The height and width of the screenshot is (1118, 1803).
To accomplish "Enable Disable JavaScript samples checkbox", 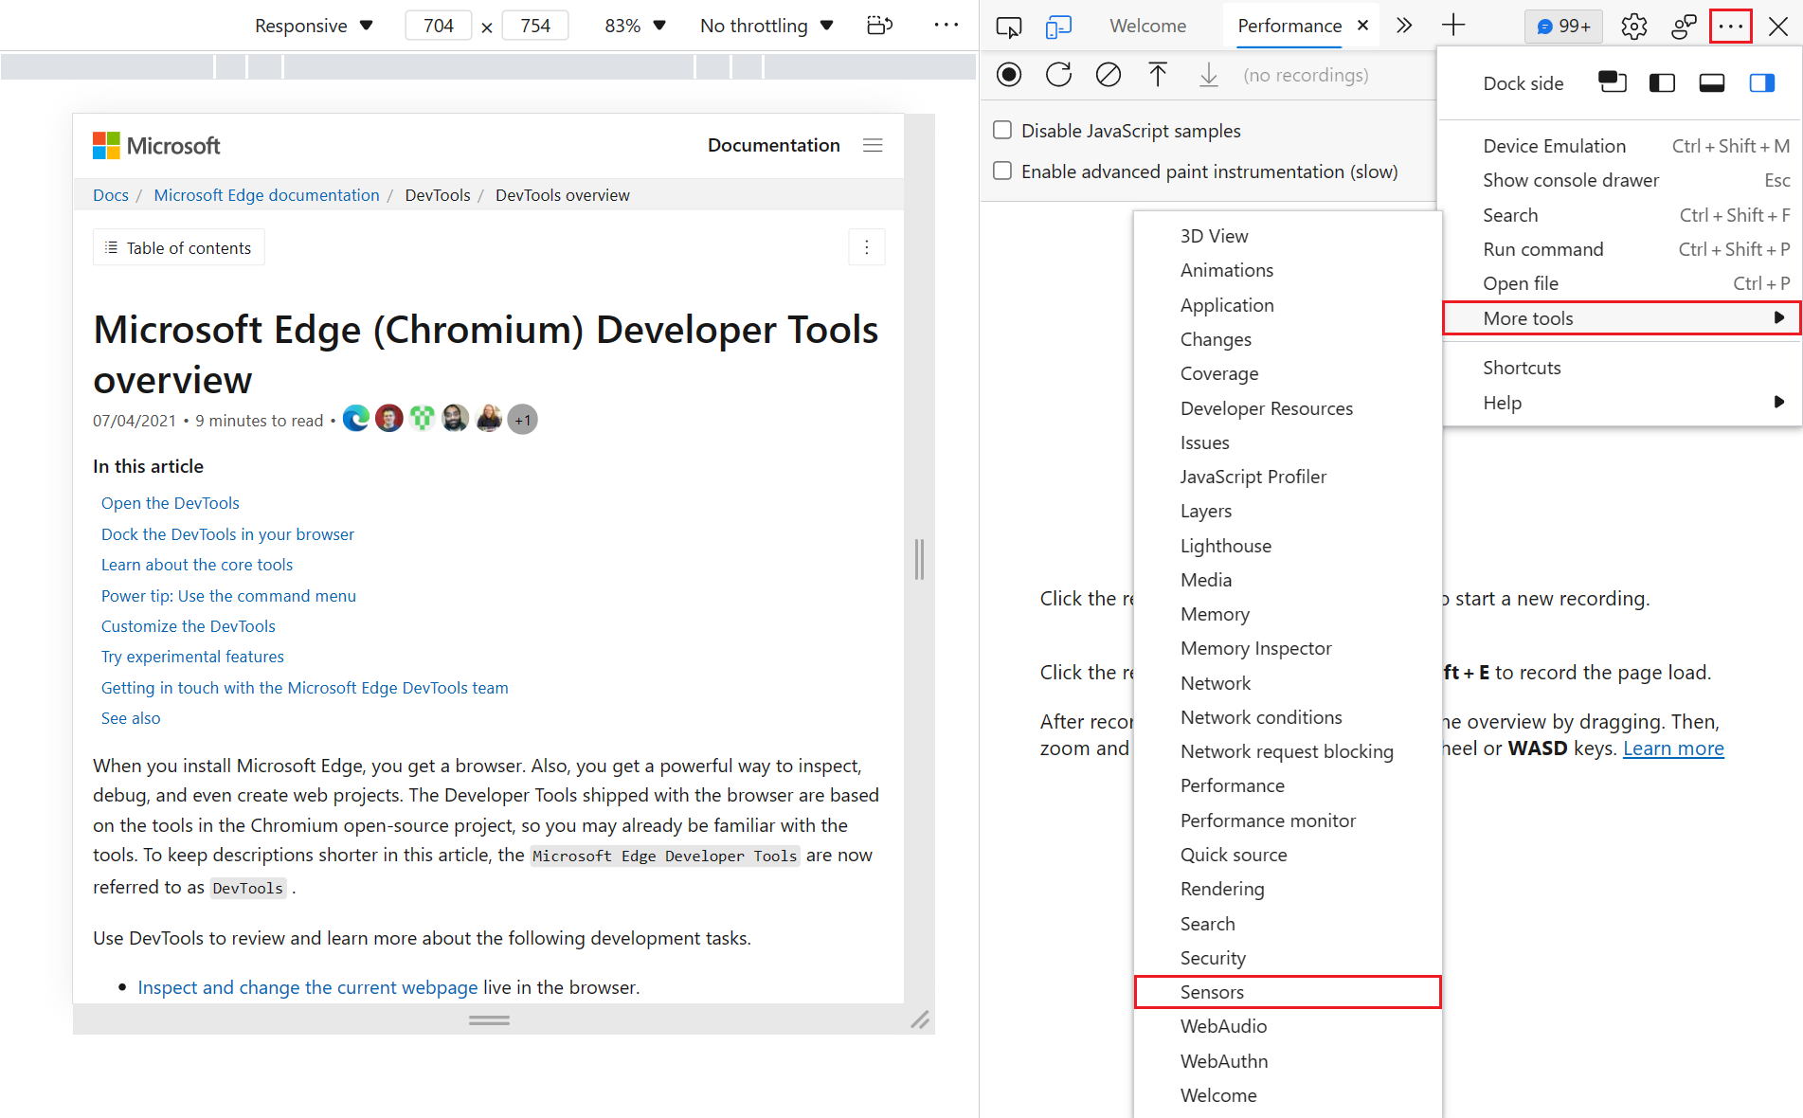I will pos(1002,130).
